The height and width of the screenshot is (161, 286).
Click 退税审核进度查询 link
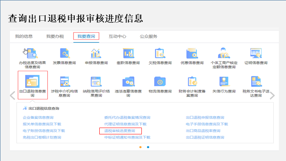click(120, 131)
